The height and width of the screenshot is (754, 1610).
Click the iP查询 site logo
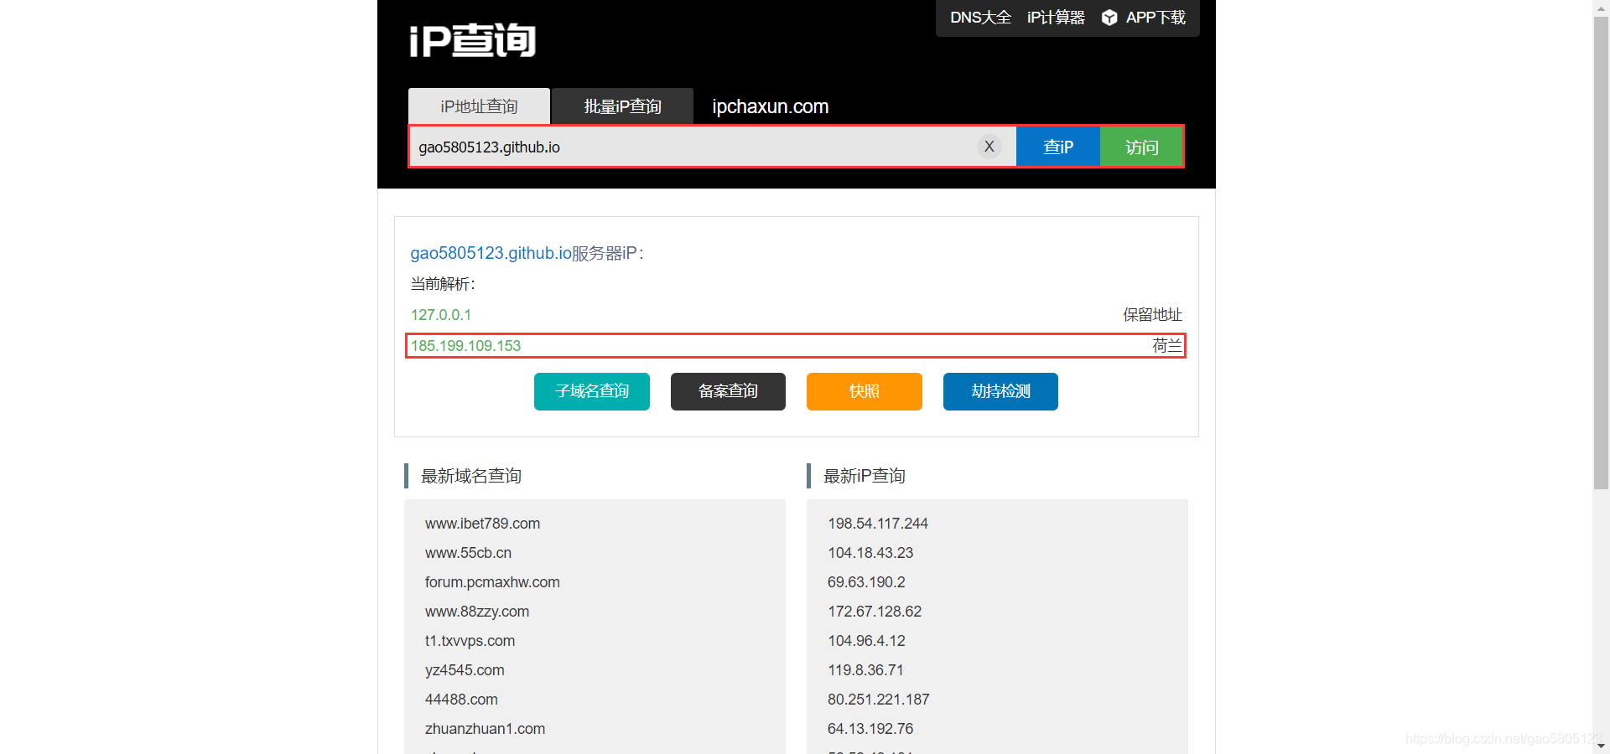click(x=472, y=40)
